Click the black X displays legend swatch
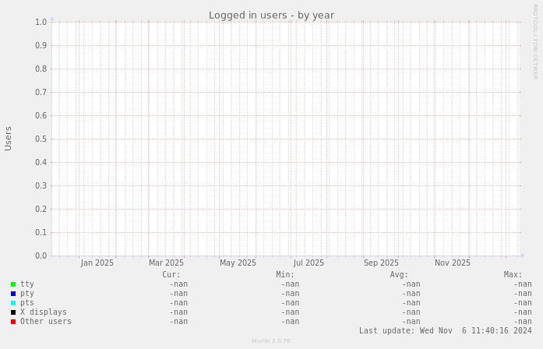This screenshot has height=349, width=543. pyautogui.click(x=13, y=312)
